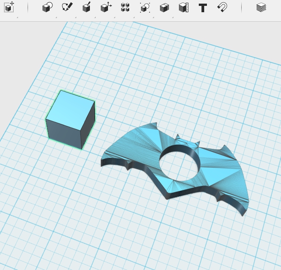Open the Combine solids tool
Viewport: 281px width, 270px height.
coord(164,8)
